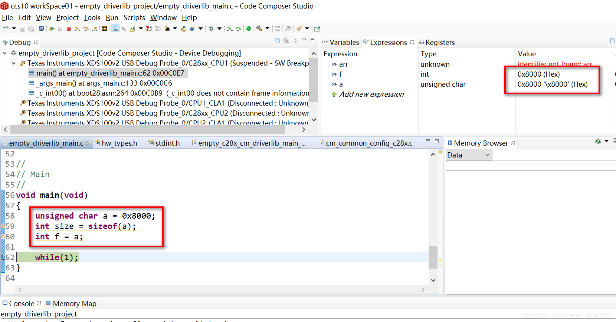Open the Scripts menu

tap(134, 17)
